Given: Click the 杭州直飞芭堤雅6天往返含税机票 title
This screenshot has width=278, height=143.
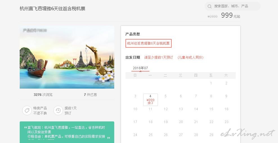Looking at the screenshot, I should pos(53,9).
